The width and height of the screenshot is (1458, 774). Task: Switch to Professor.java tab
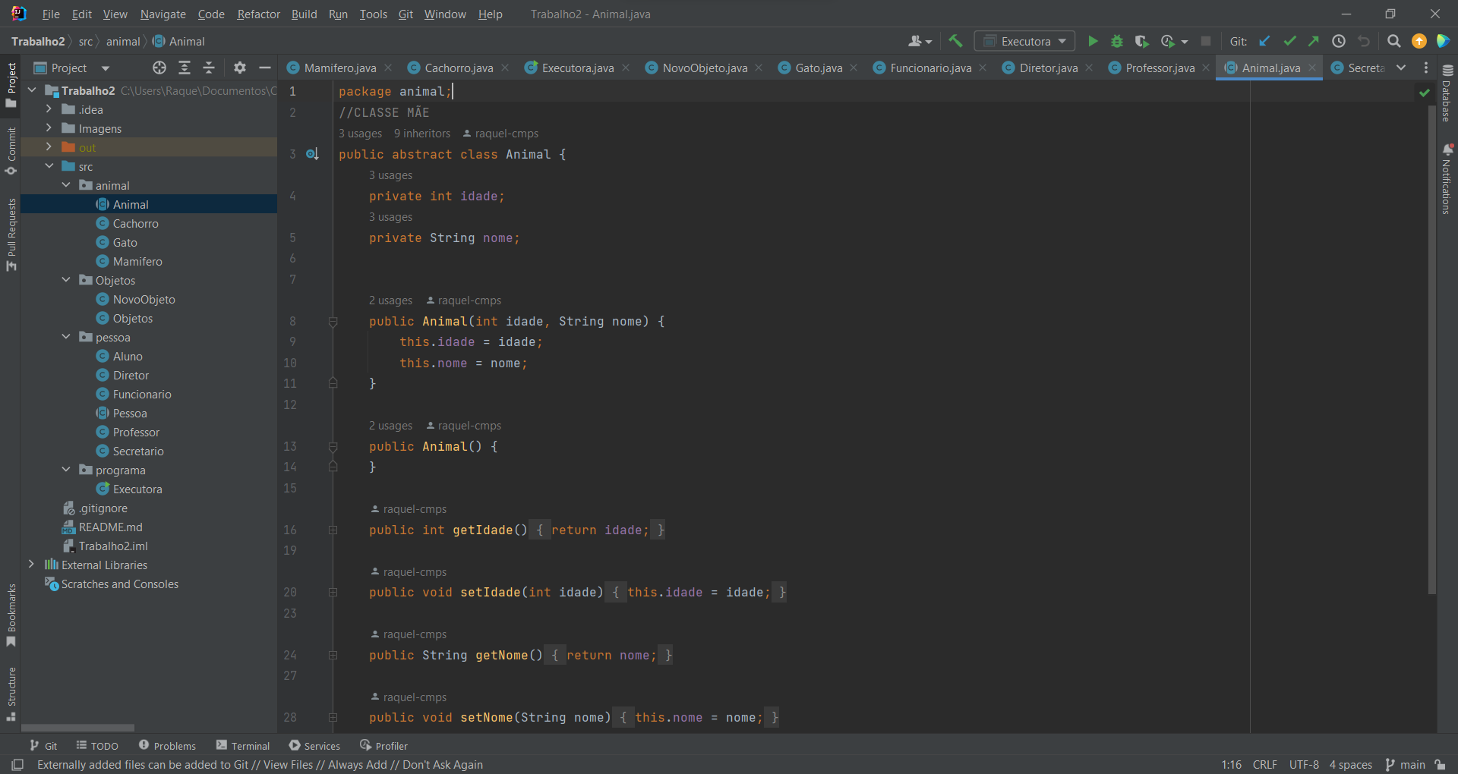[1160, 68]
